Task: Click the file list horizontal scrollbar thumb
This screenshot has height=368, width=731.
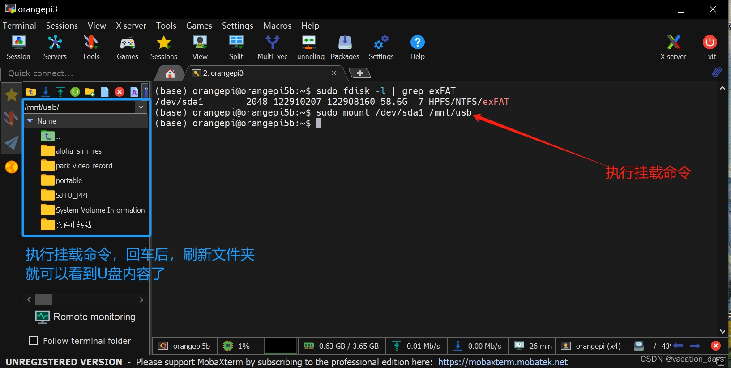Action: click(44, 300)
